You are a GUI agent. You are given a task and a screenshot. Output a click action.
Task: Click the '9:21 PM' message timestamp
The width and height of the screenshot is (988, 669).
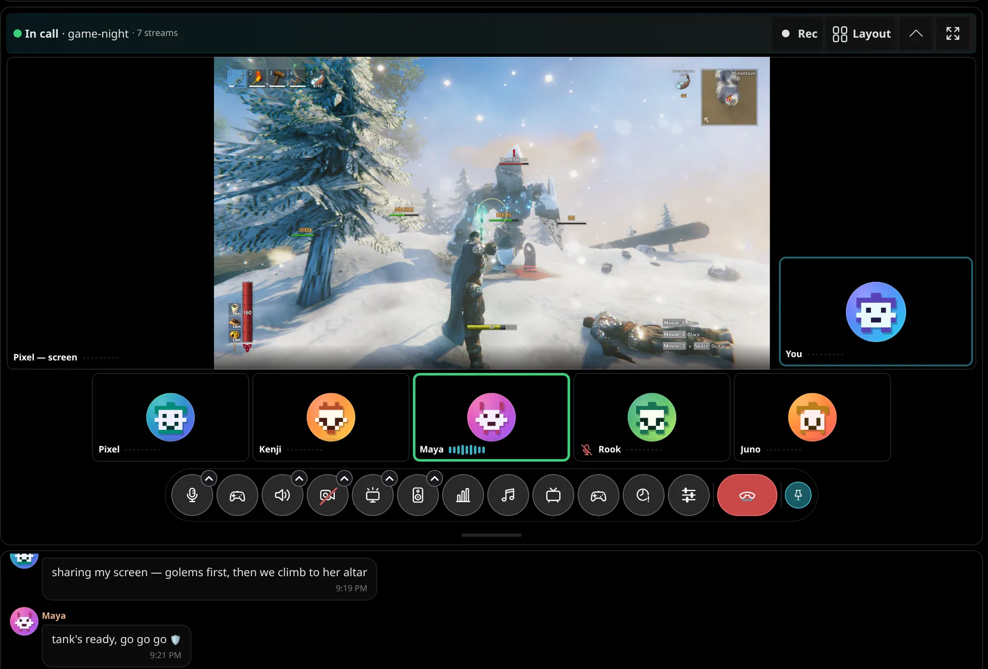(x=165, y=655)
